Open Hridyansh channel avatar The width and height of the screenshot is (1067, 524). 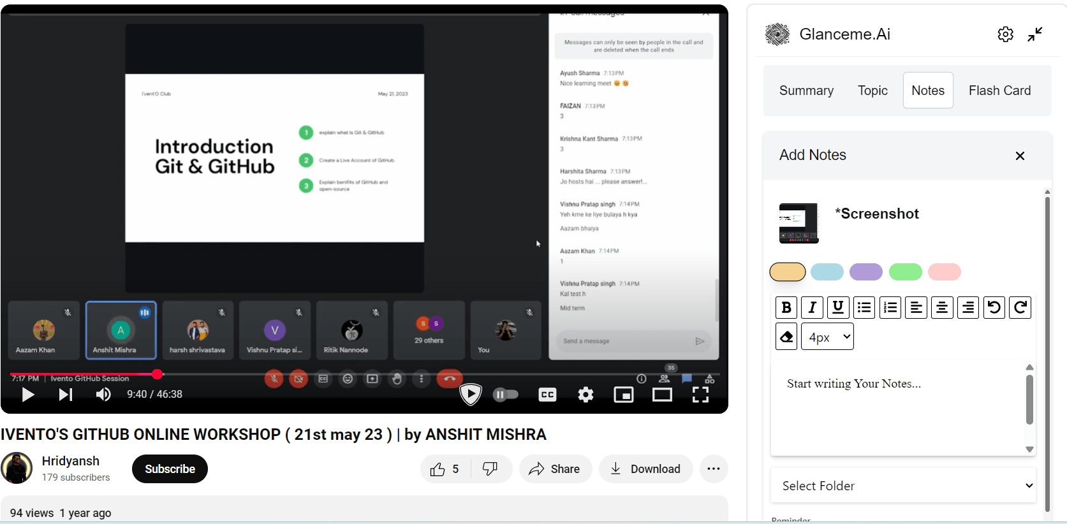click(17, 469)
